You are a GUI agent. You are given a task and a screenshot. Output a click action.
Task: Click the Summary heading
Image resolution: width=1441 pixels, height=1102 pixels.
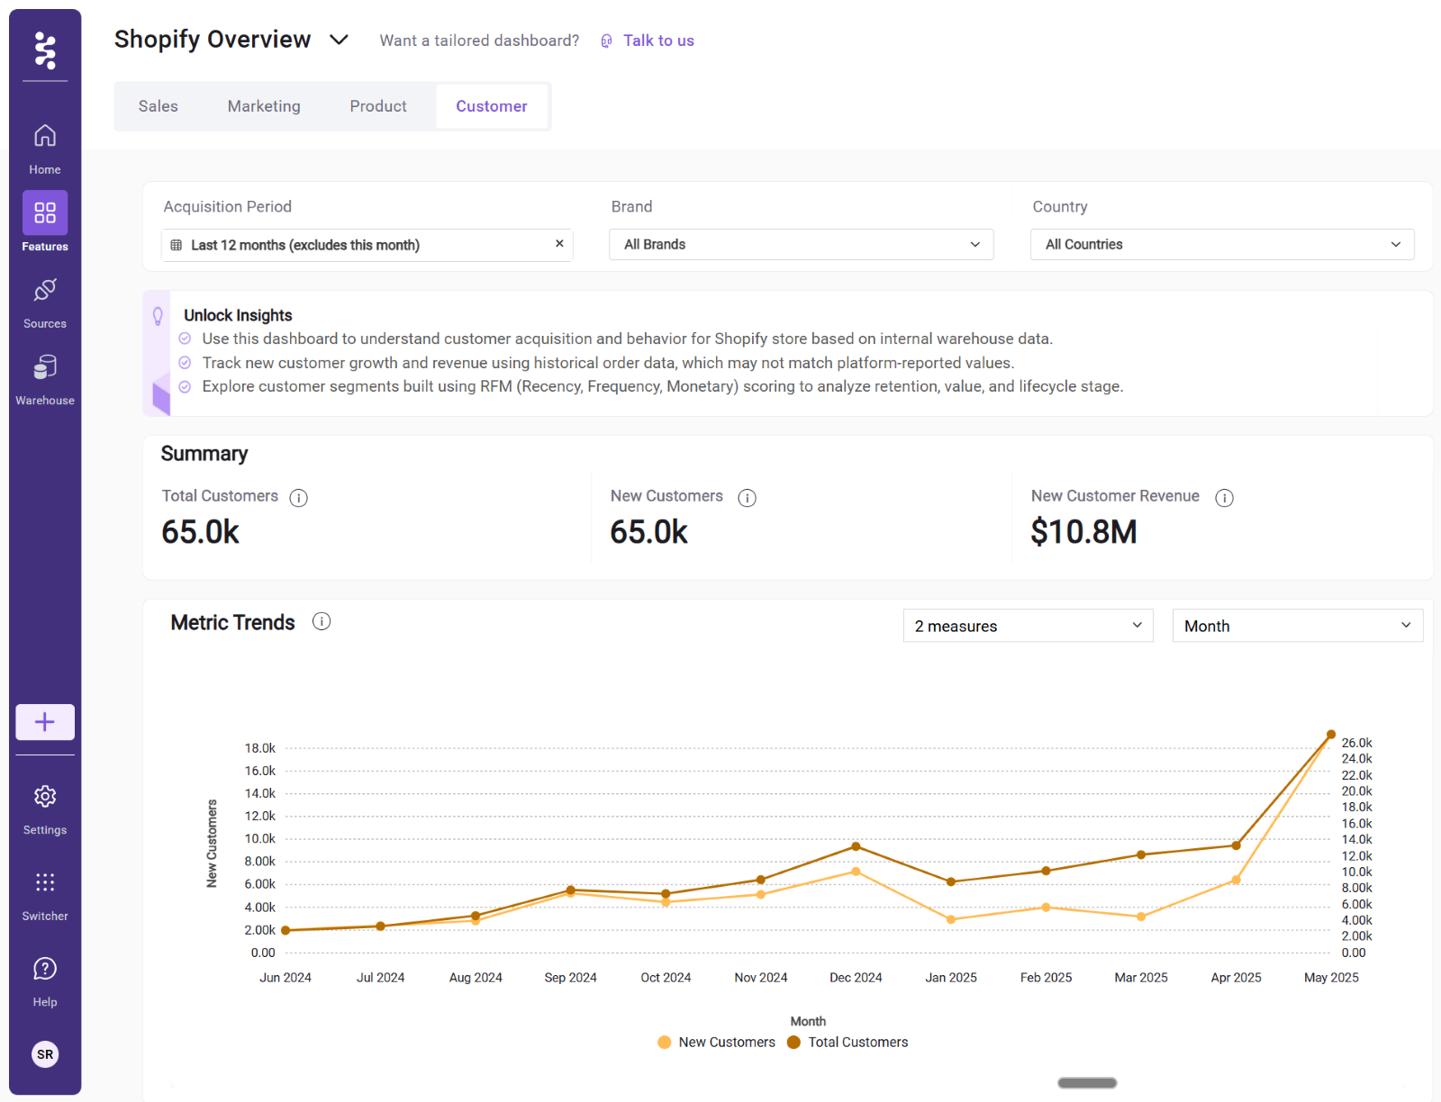204,454
